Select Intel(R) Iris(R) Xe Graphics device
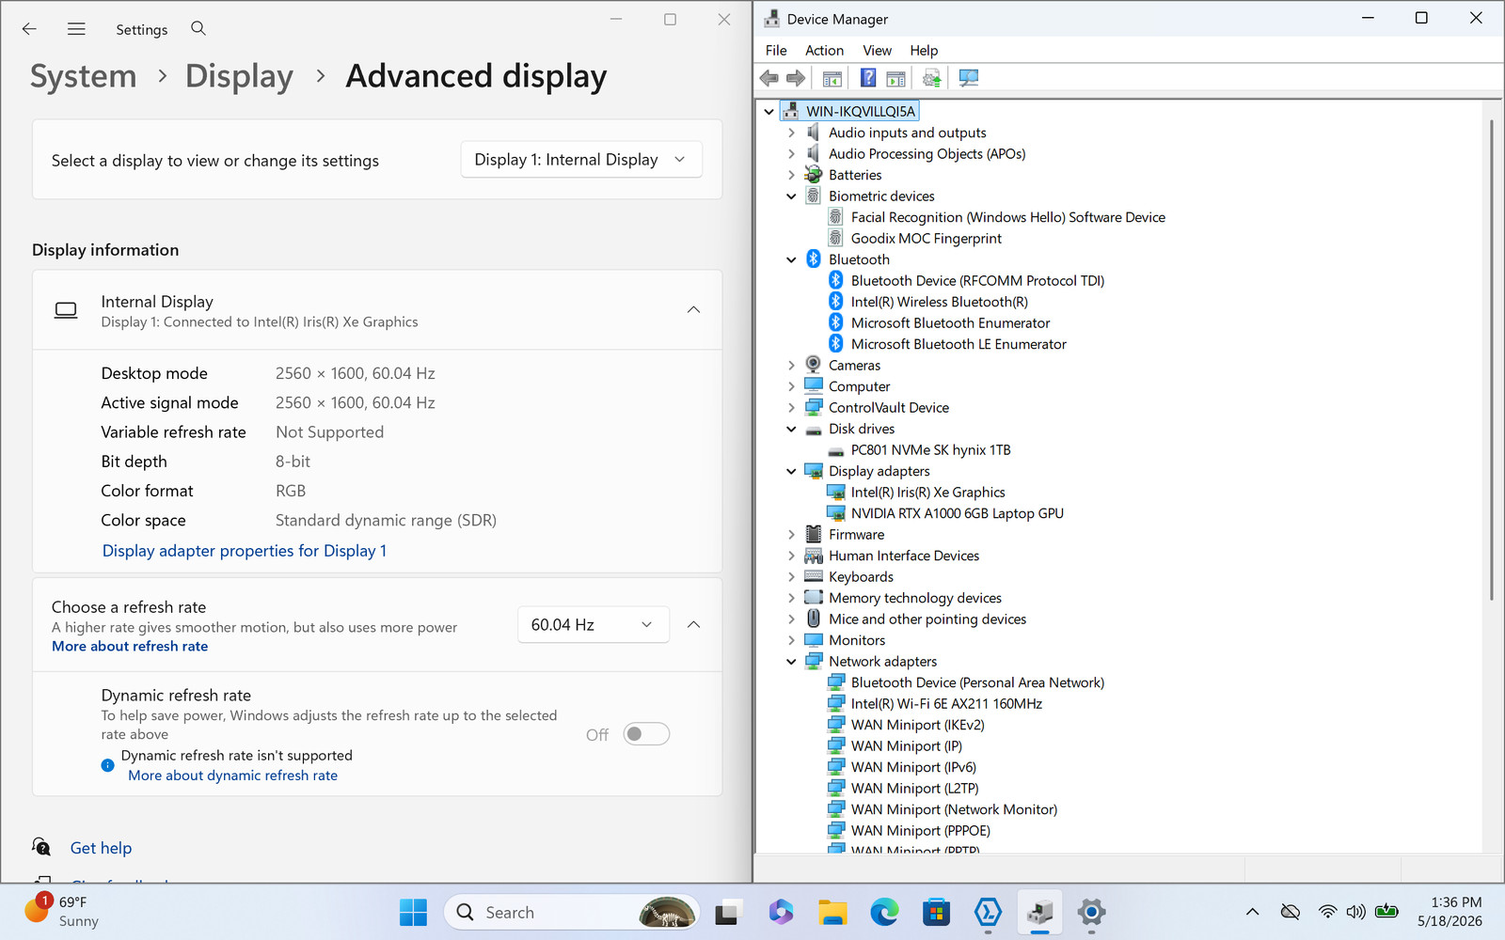The width and height of the screenshot is (1505, 940). (x=927, y=493)
